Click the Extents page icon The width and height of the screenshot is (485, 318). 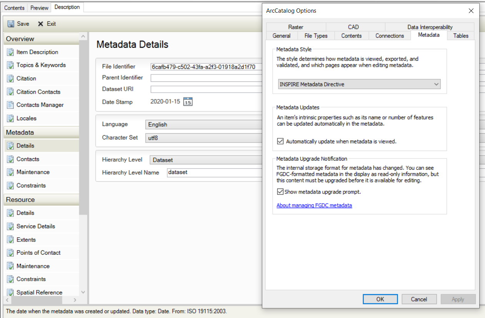pos(10,240)
